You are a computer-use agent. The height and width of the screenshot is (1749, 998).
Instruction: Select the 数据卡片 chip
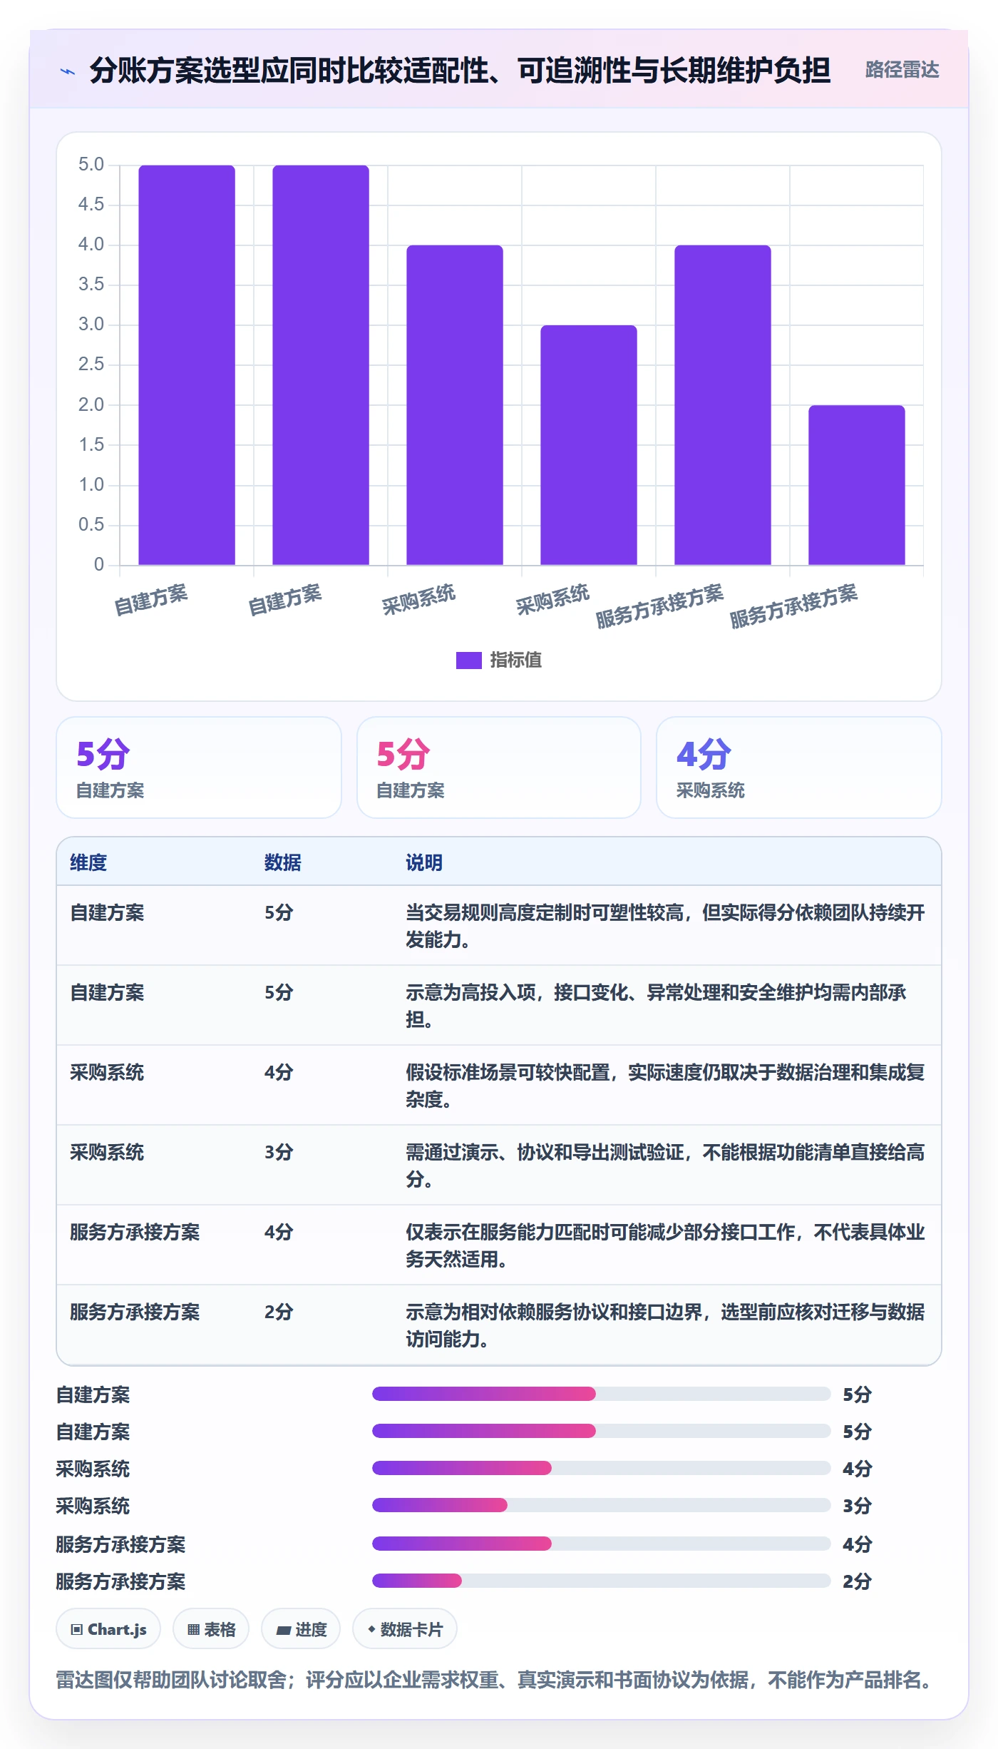click(x=405, y=1629)
